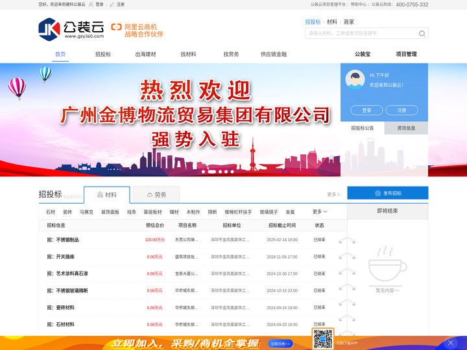Click the pencil register icon in top bar
467x350 pixels.
coord(112,5)
